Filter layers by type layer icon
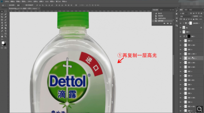Screen dimensions: 204x113 196,13
